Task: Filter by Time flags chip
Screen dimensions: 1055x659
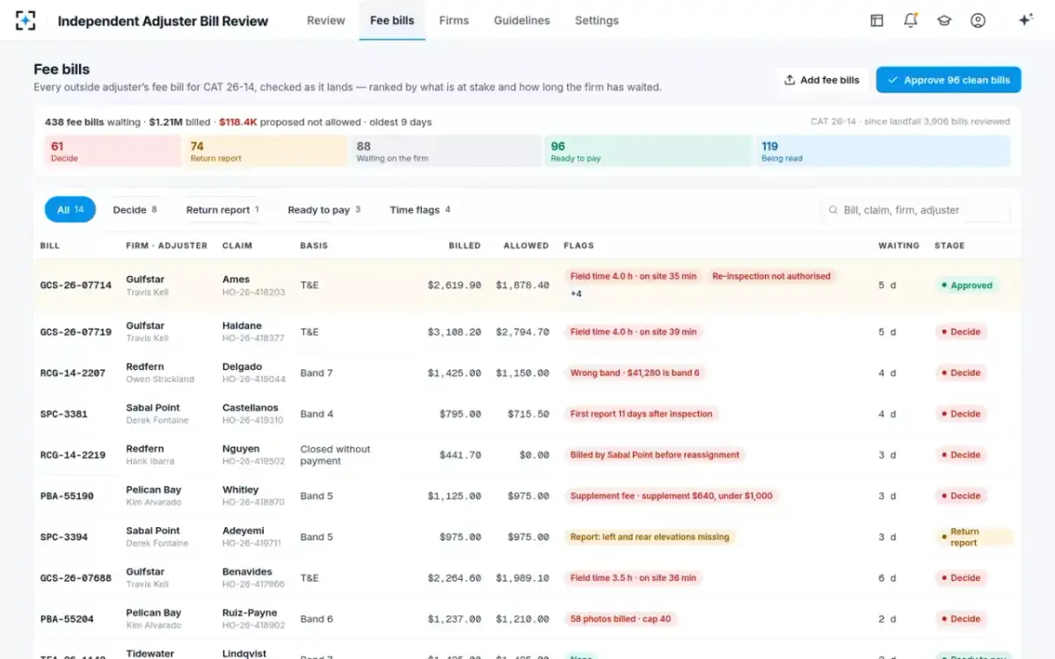Action: coord(420,210)
